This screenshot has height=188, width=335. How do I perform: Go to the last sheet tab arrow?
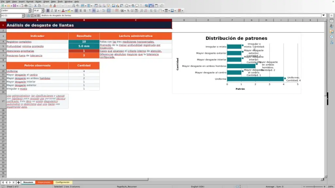pos(13,182)
